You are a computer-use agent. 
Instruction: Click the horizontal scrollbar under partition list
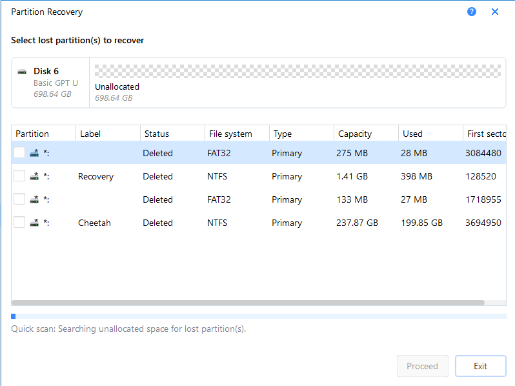[248, 303]
